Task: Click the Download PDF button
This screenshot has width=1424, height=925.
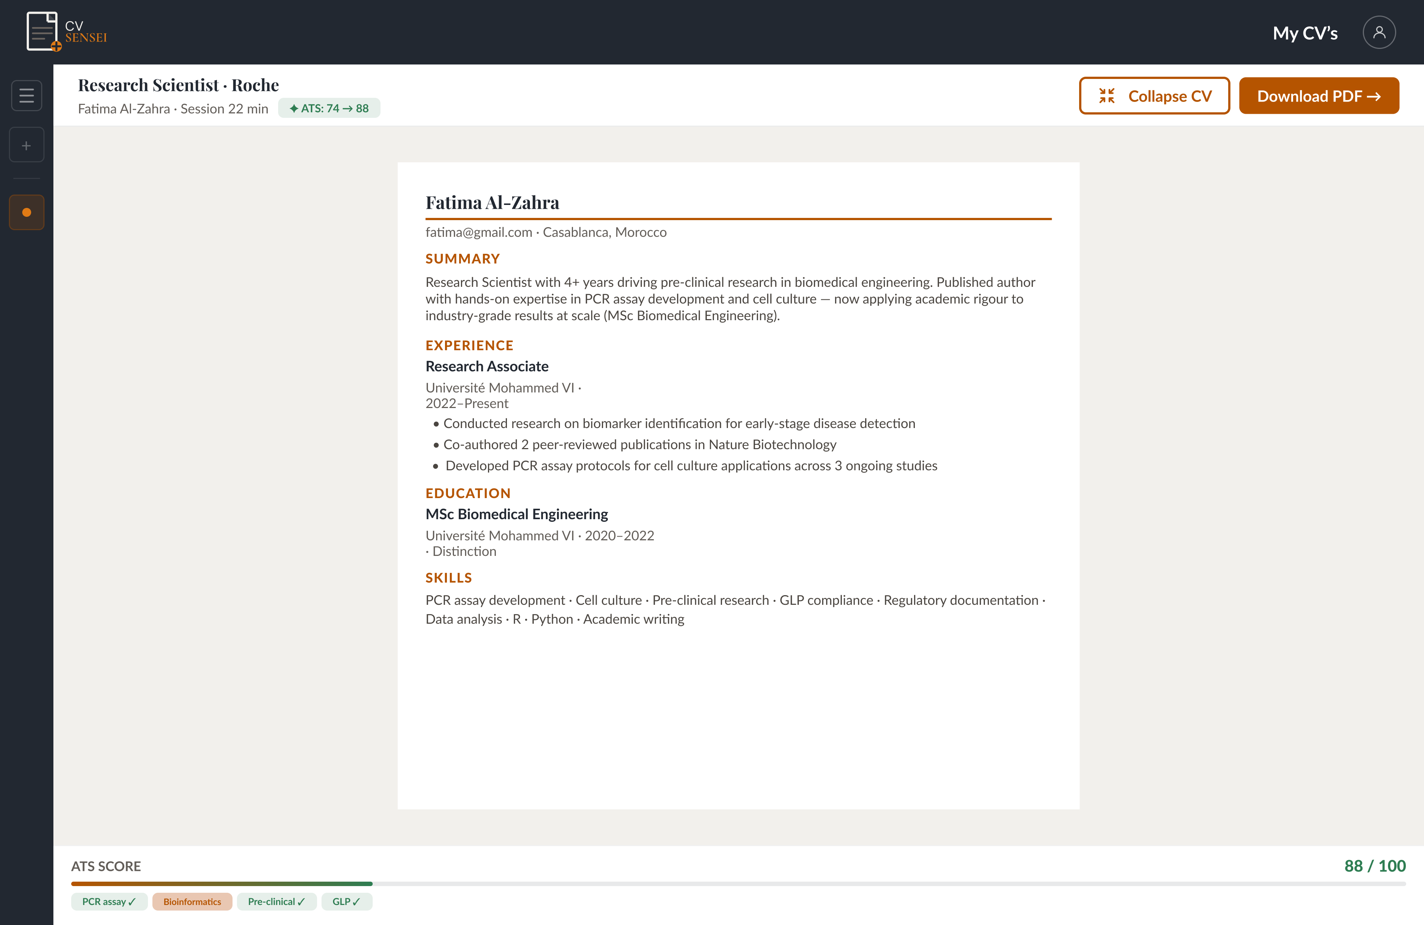Action: coord(1319,96)
